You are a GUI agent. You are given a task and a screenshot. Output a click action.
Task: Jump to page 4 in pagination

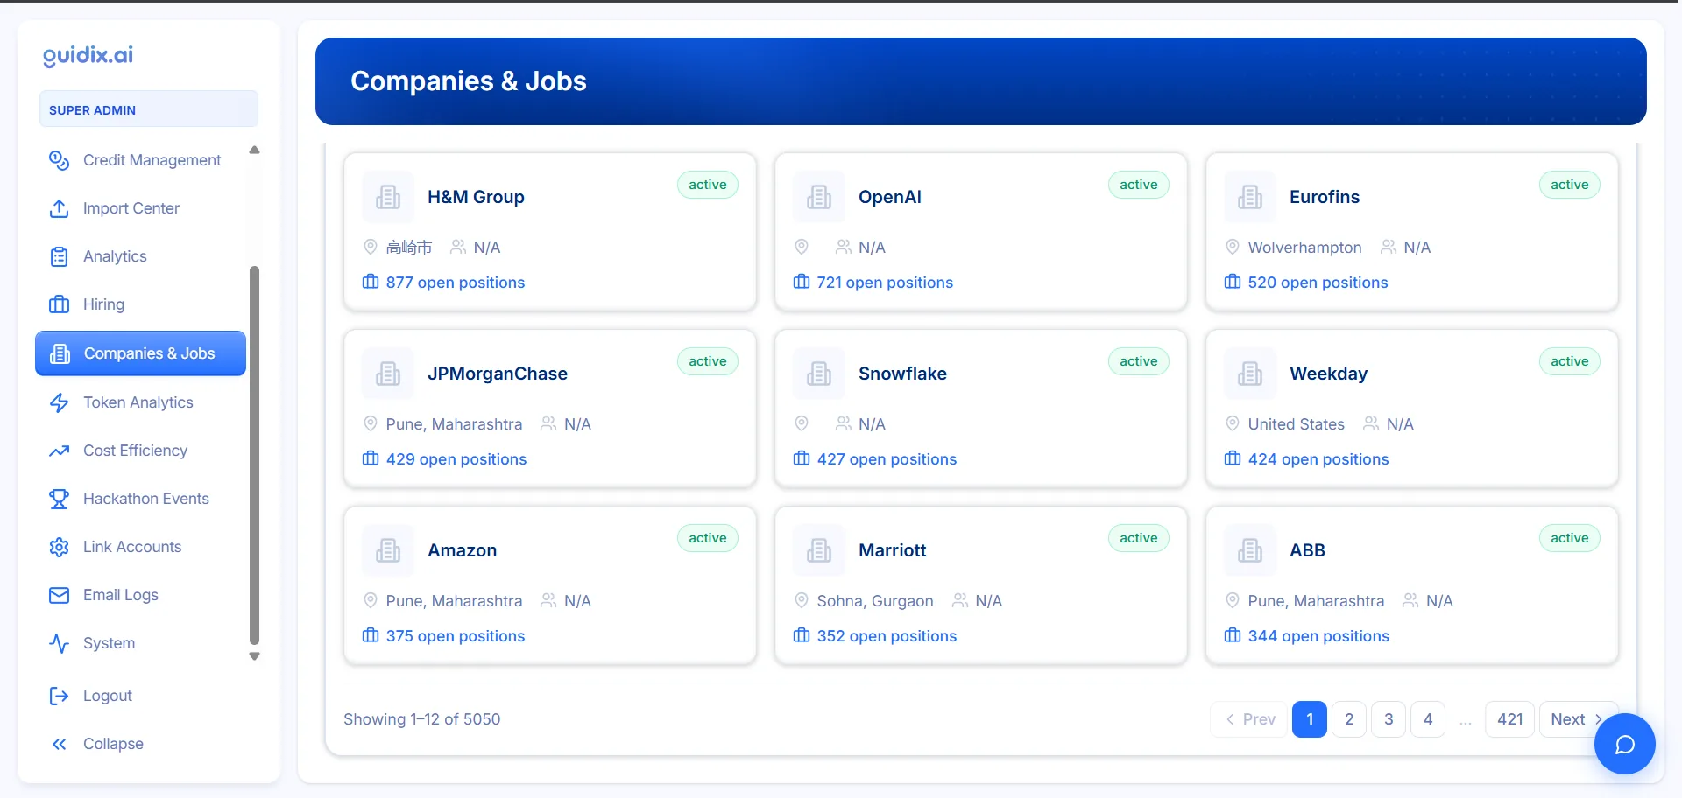(1428, 719)
